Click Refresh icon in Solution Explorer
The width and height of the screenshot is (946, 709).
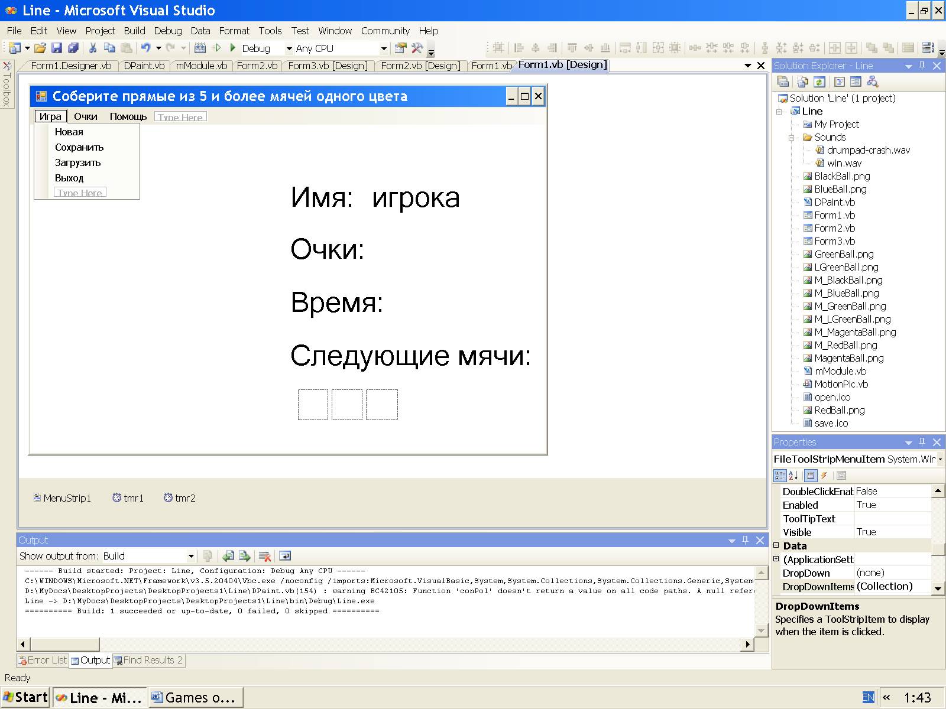819,82
